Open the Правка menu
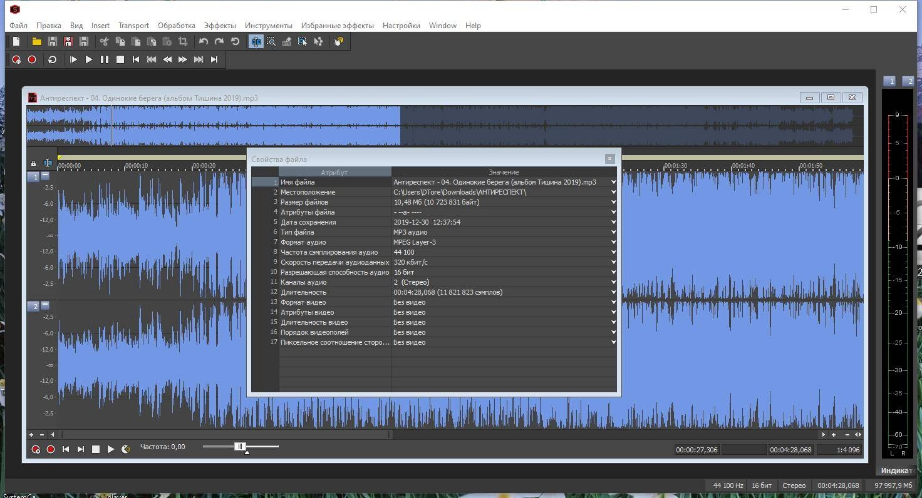The image size is (922, 498). pyautogui.click(x=49, y=26)
